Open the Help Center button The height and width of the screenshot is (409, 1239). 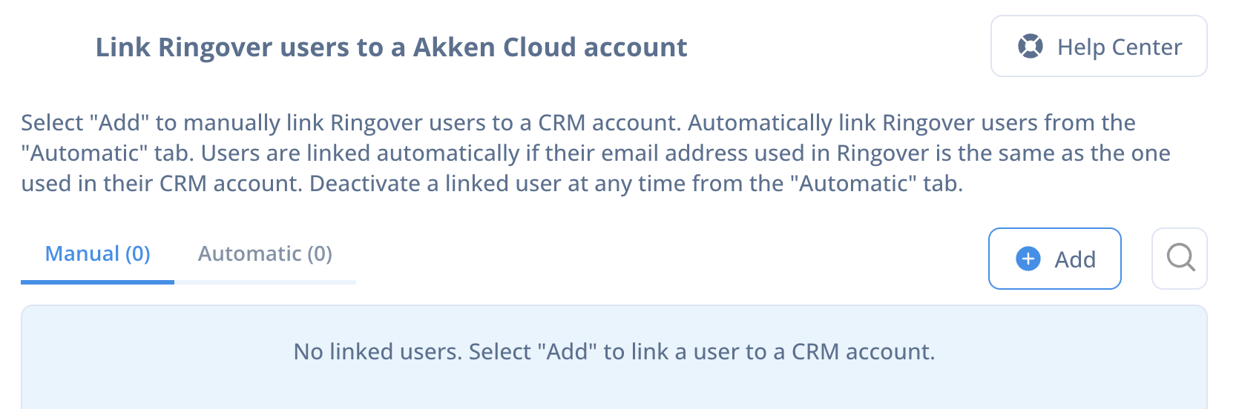click(1099, 47)
